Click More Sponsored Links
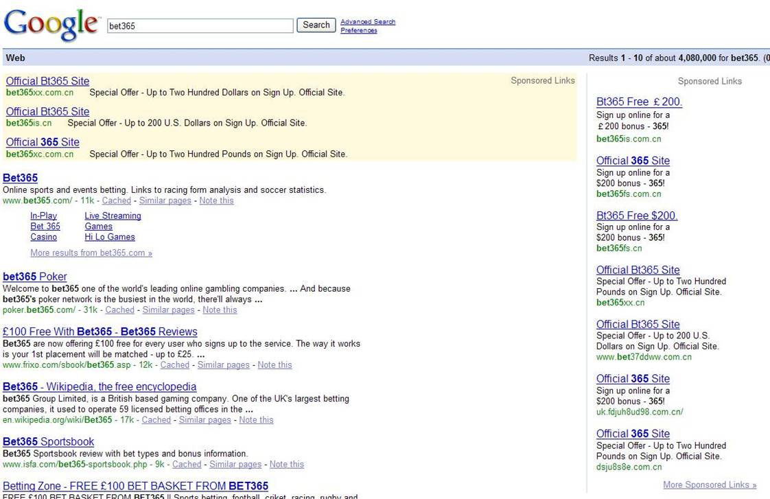 (710, 485)
